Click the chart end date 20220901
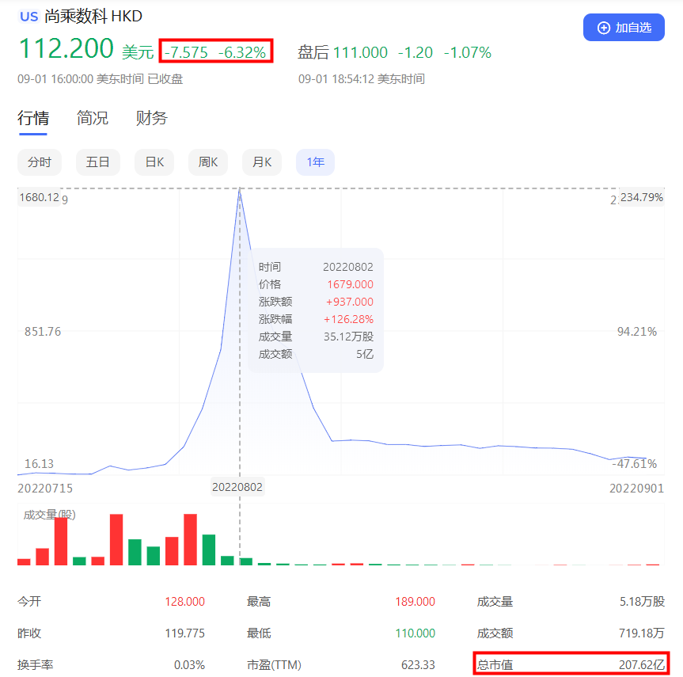This screenshot has height=677, width=683. point(636,489)
